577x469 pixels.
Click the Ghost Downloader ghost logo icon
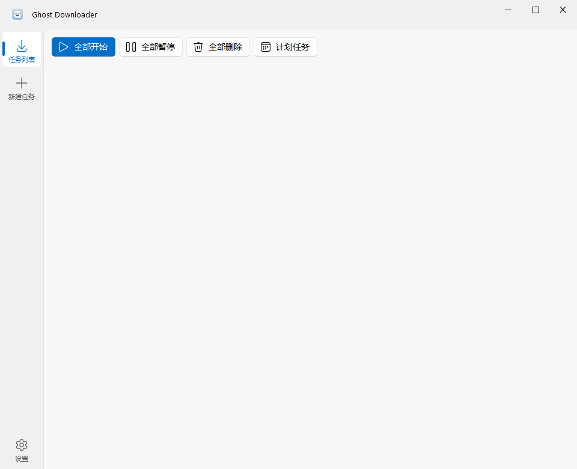coord(17,14)
